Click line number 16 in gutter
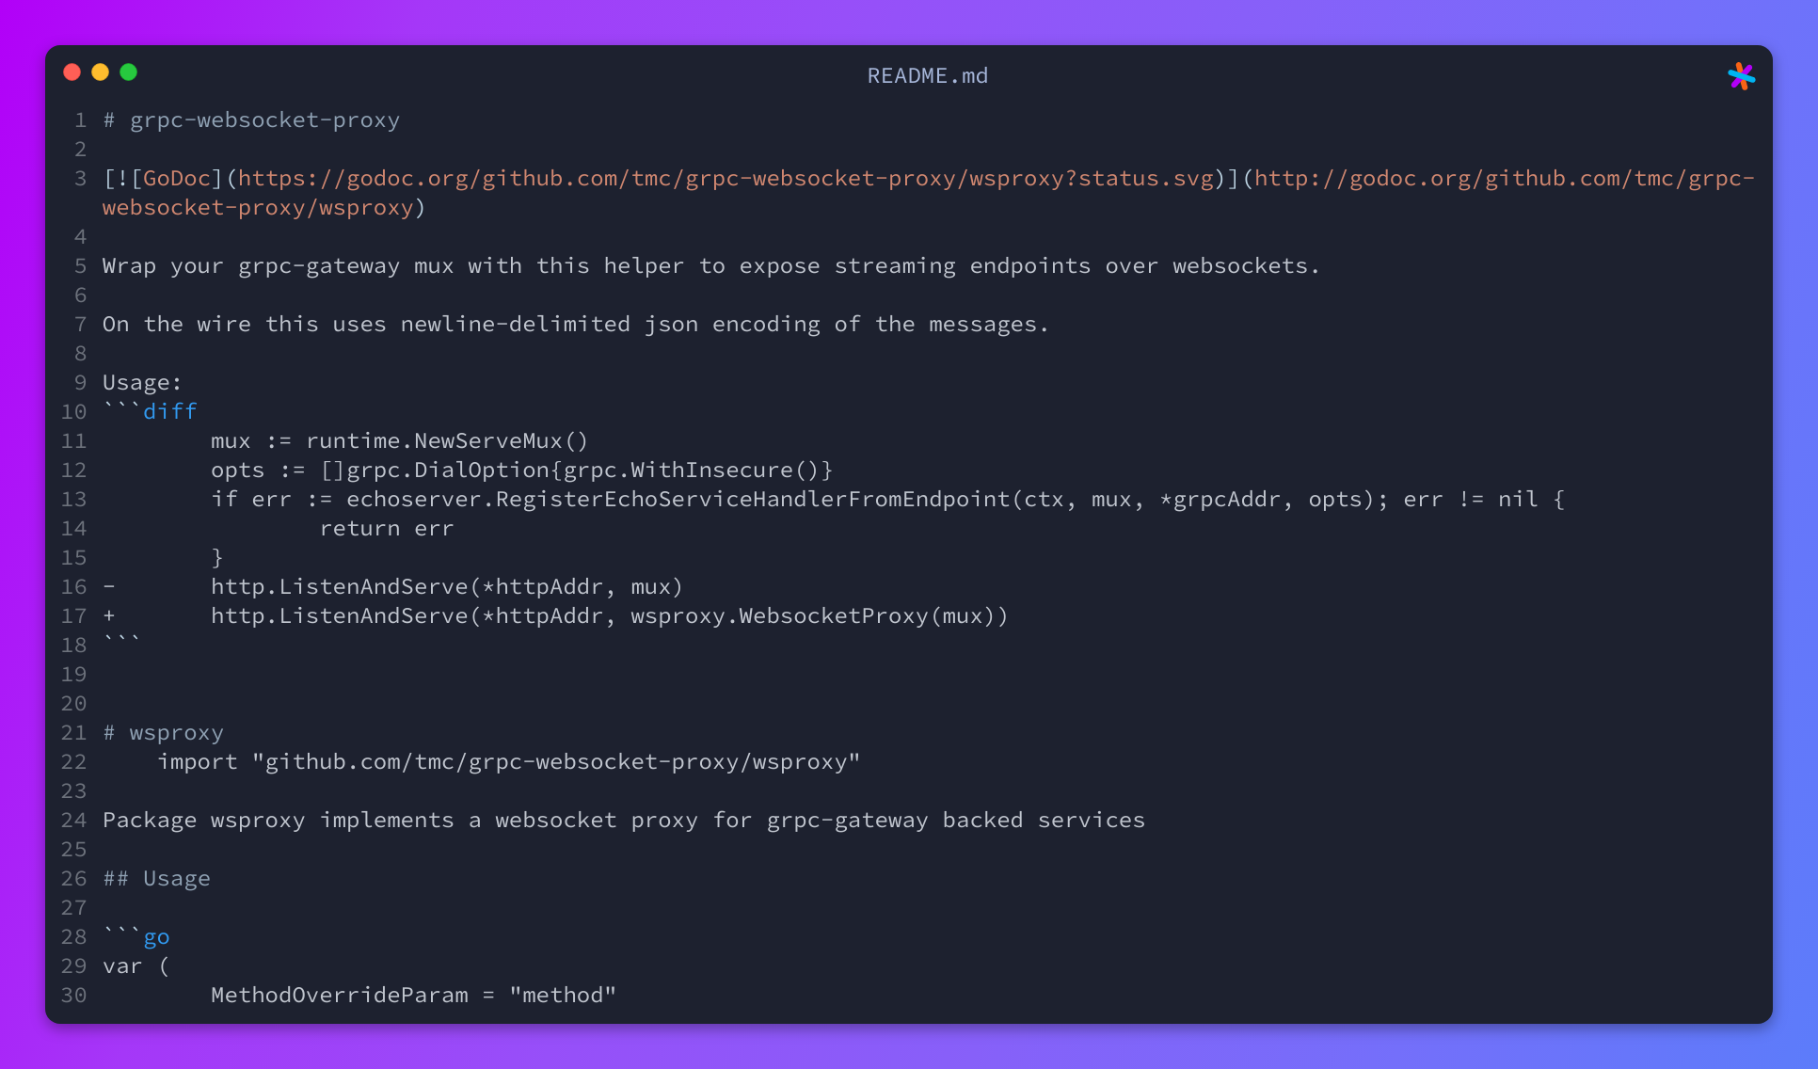 point(73,587)
